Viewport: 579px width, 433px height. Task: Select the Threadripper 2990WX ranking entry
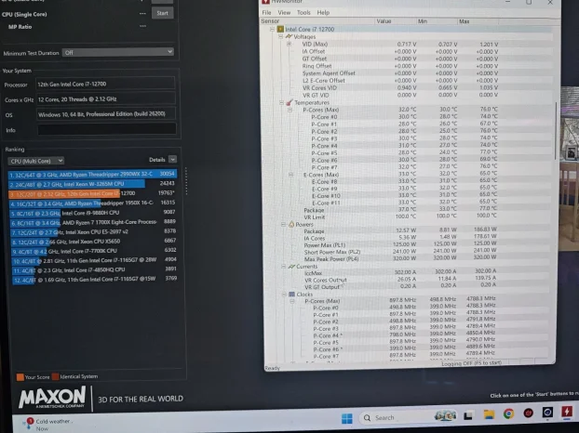pyautogui.click(x=92, y=174)
